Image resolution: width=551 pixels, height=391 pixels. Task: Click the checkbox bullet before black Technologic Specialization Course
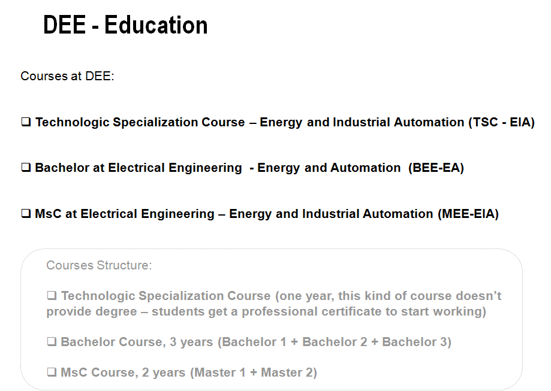tap(26, 122)
